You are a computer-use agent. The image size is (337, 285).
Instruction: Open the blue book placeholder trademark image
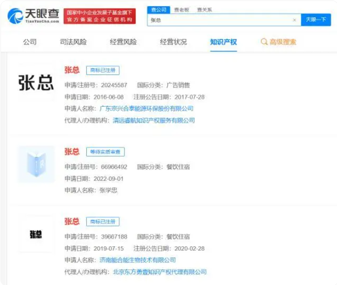point(36,164)
